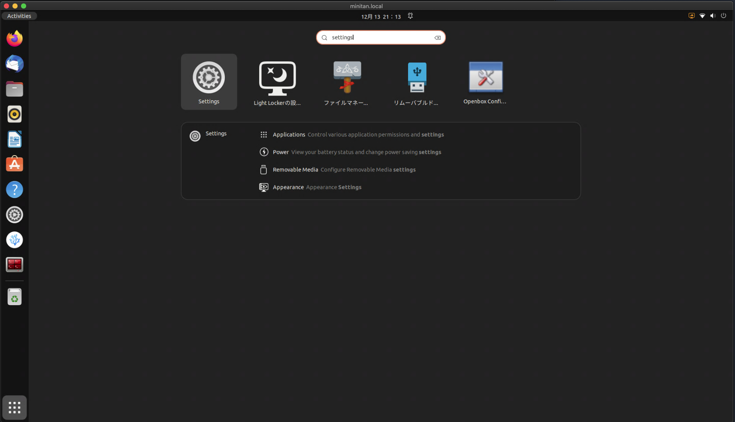Click the Appearance monitor icon
Screen dimensions: 735x422
coord(264,187)
